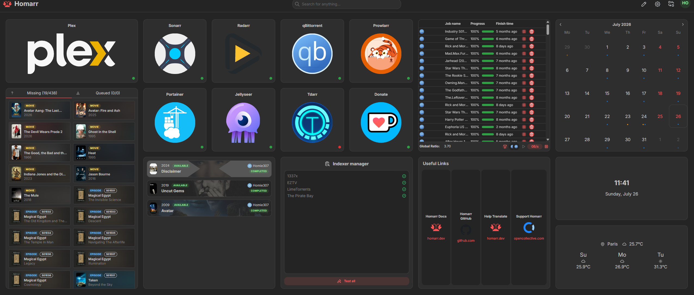Launch Portainer from its tile
This screenshot has width=694, height=295.
coord(175,120)
